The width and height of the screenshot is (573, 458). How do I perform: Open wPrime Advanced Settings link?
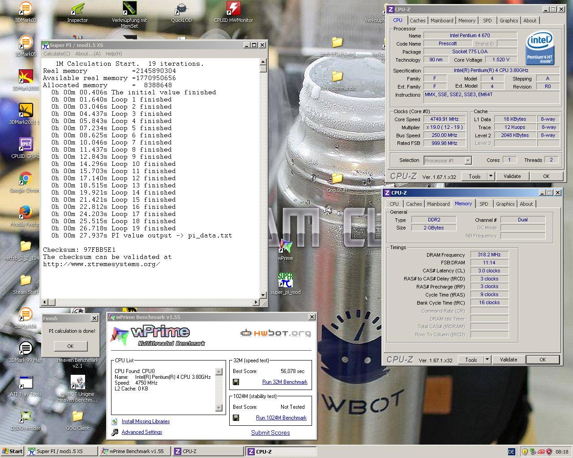click(142, 432)
